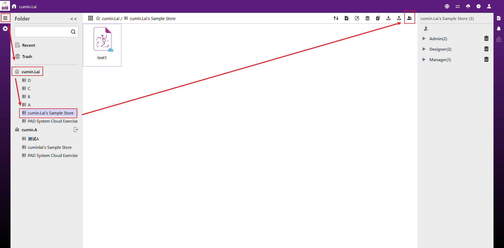Viewport: 504px width, 248px height.
Task: Expand the Admin(2) group
Action: click(x=424, y=39)
